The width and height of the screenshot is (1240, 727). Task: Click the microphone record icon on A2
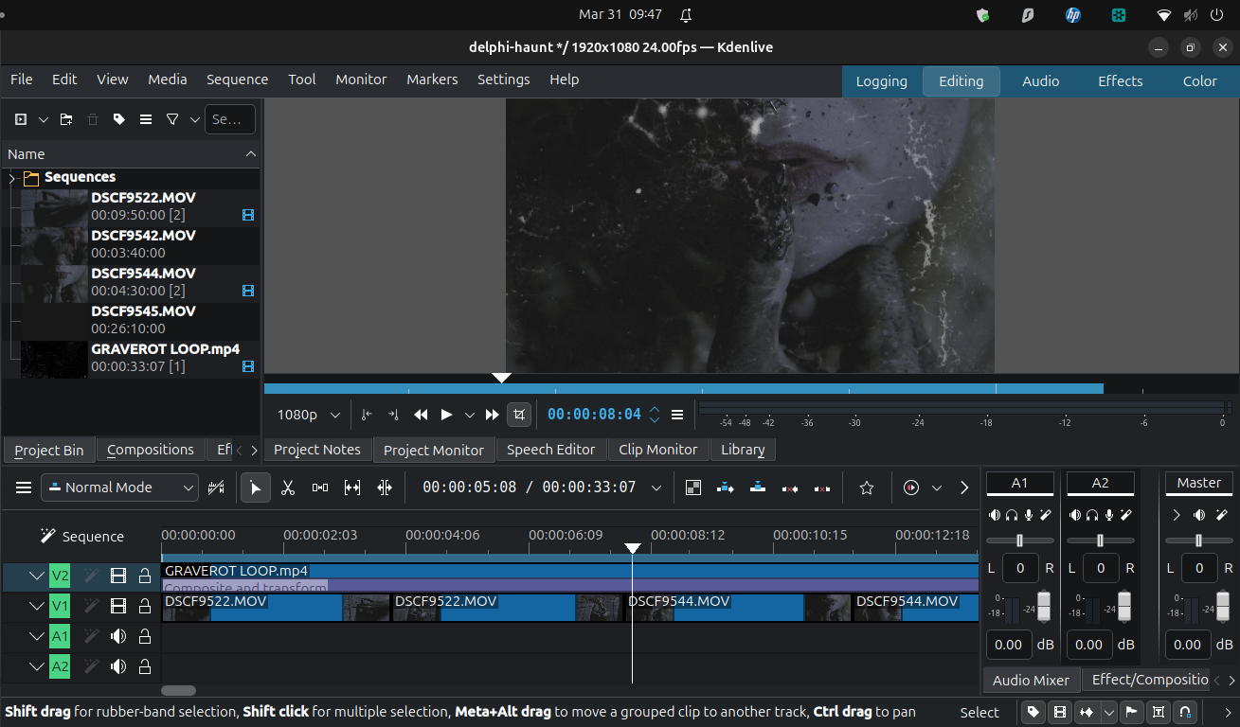1108,515
